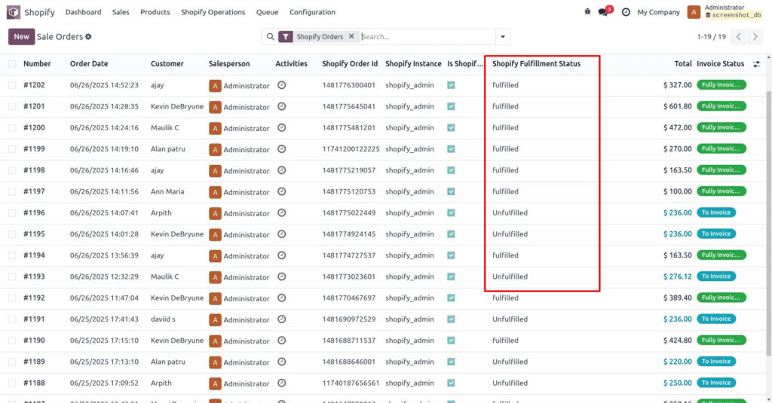Click the Sale Orders gear settings icon
Viewport: 772px width, 403px height.
[88, 37]
